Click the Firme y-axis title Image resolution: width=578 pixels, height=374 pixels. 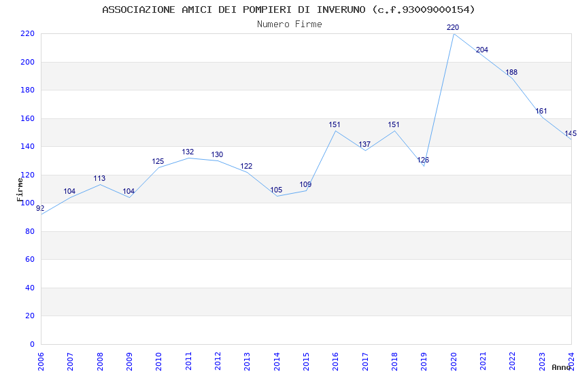pos(20,190)
